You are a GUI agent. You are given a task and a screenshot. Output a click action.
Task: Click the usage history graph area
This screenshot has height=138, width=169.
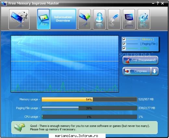(x=65, y=64)
